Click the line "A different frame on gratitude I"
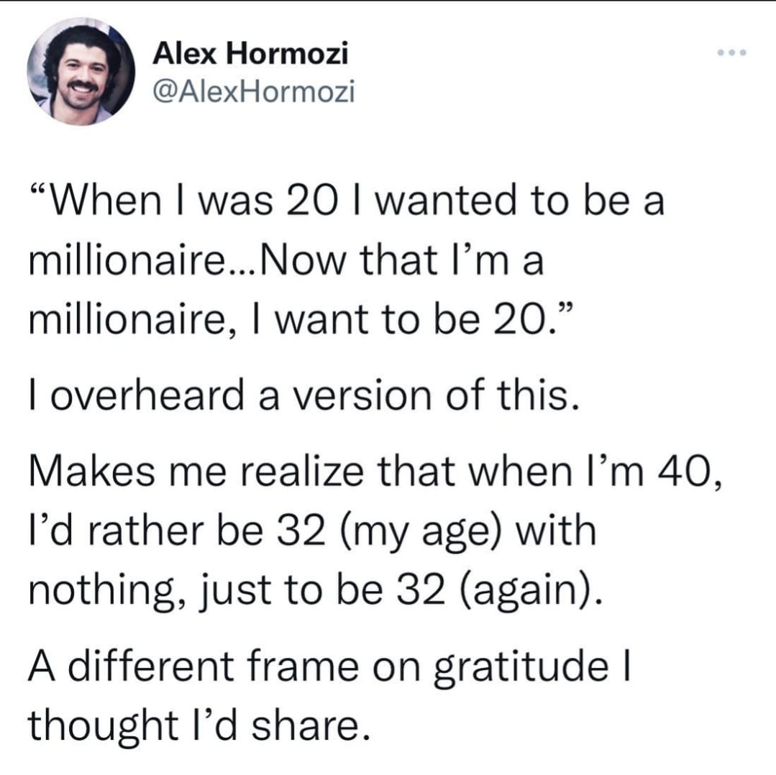776x775 pixels. tap(329, 666)
